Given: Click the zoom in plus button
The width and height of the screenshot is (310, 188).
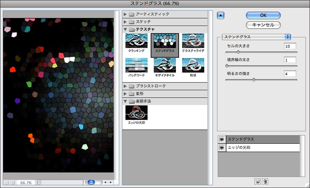Looking at the screenshot, I should click(x=12, y=182).
